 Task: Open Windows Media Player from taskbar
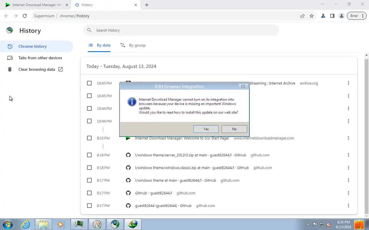point(61,224)
